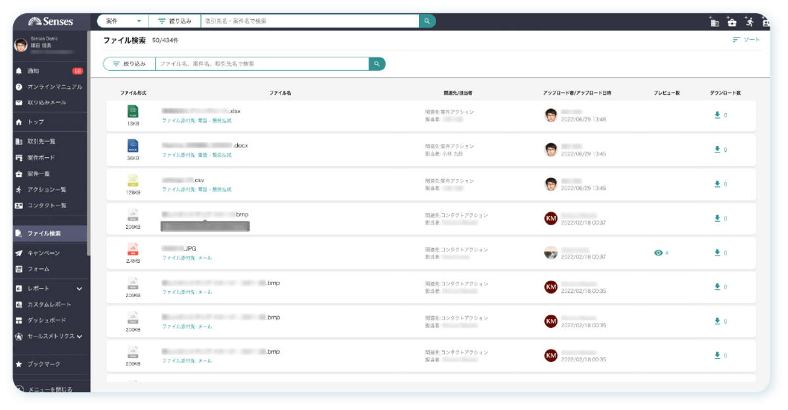Click 絞り込み button in file search bar
788x410 pixels.
click(129, 64)
